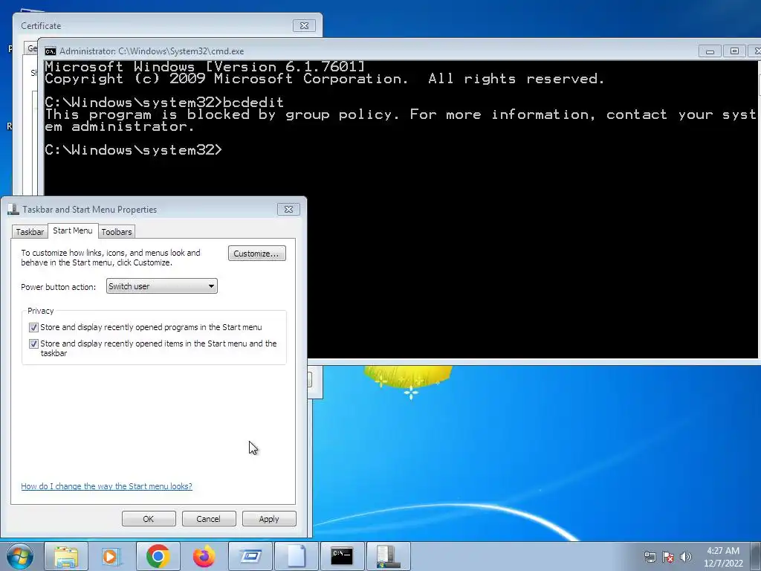This screenshot has width=761, height=571.
Task: Click the Run dialog taskbar icon
Action: coord(250,556)
